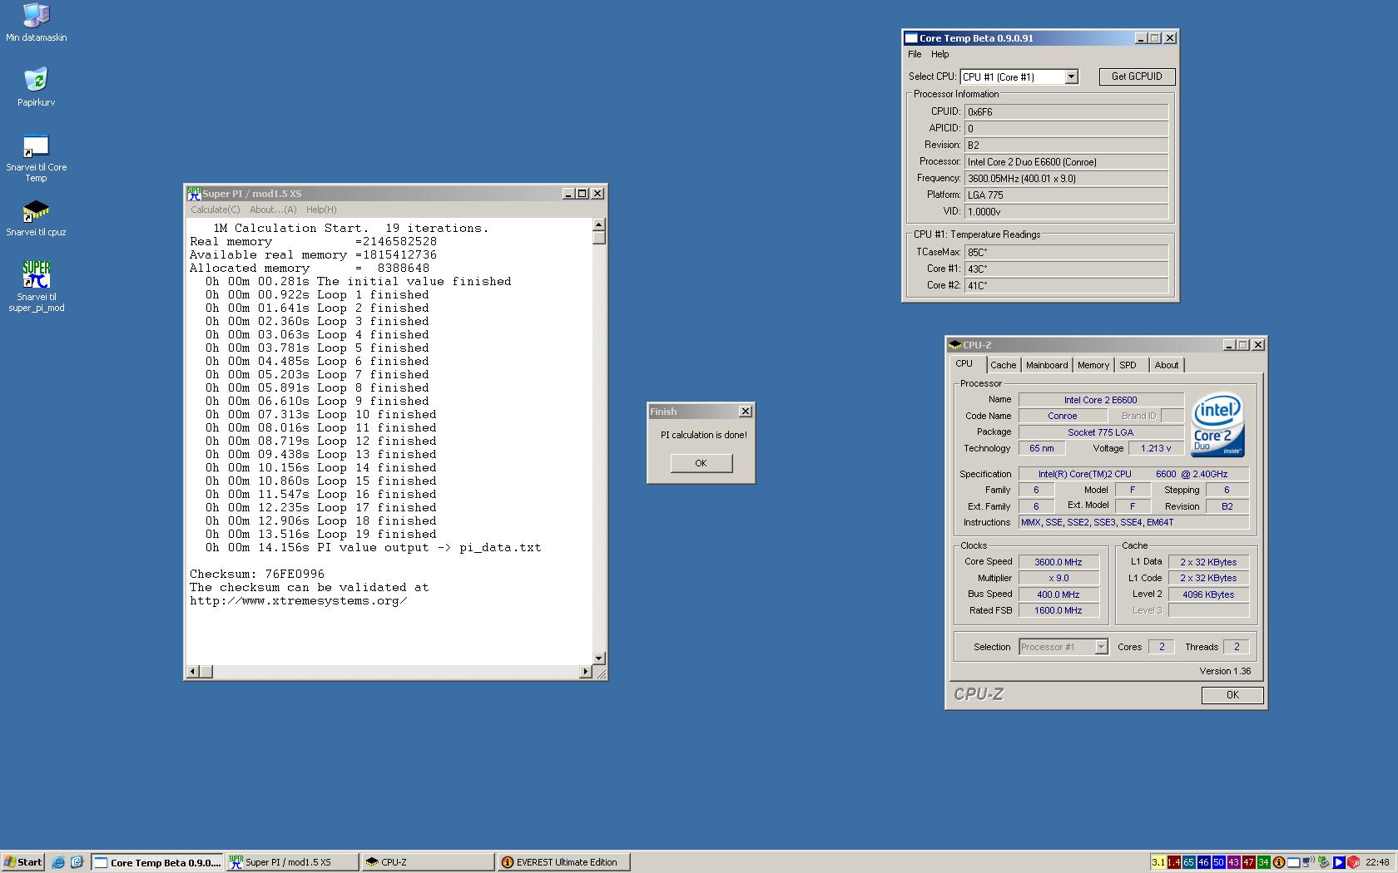
Task: Click Super PI vertical scrollbar up arrow
Action: [x=598, y=225]
